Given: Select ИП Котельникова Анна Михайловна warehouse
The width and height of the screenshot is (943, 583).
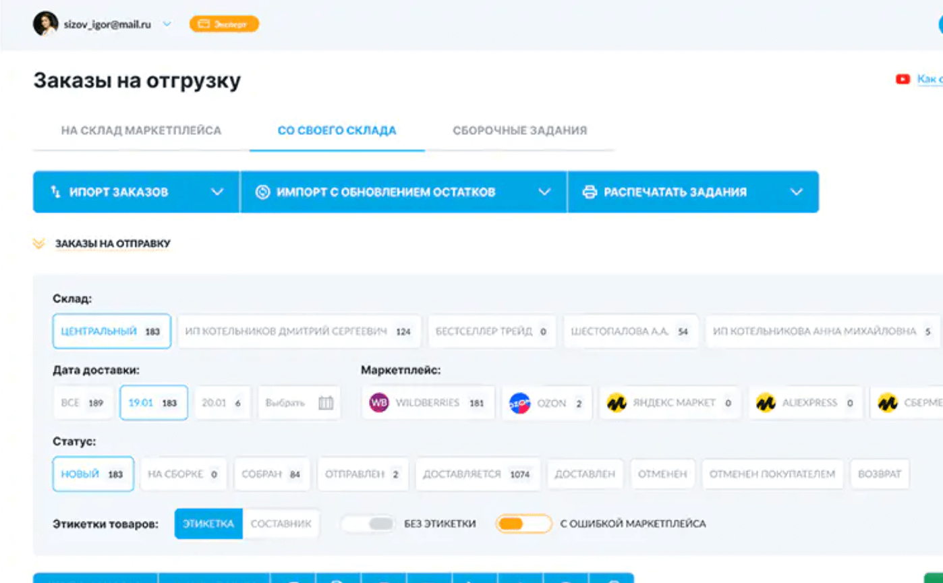Looking at the screenshot, I should (x=823, y=331).
